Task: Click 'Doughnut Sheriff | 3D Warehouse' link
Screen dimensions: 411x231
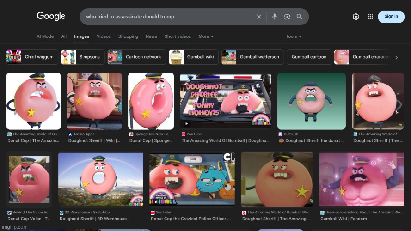Action: point(93,219)
